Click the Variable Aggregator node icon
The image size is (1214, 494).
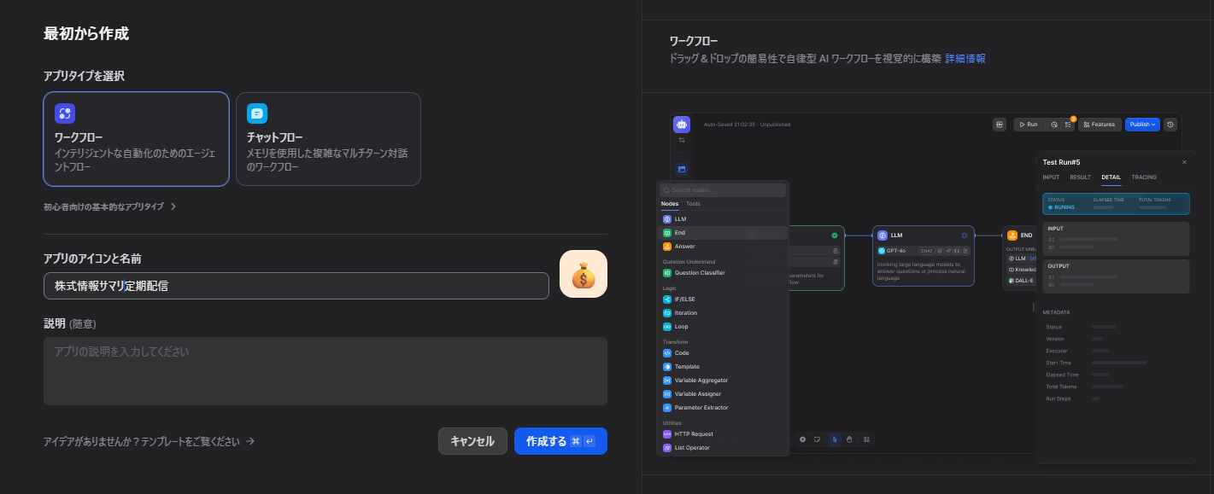point(667,381)
